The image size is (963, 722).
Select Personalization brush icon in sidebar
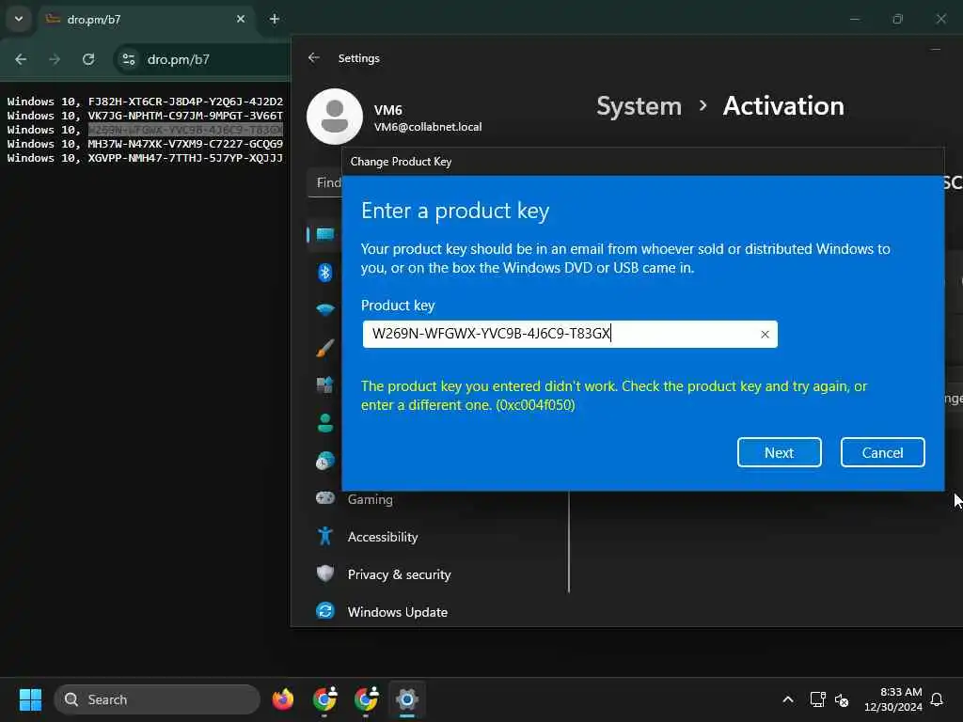point(324,348)
